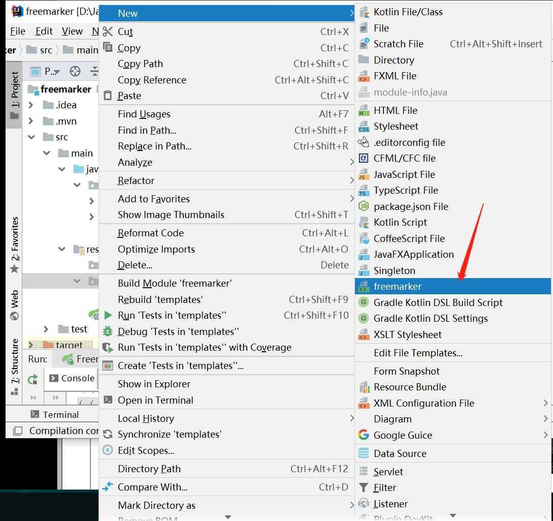Select Copy Path
The image size is (553, 521).
click(227, 64)
